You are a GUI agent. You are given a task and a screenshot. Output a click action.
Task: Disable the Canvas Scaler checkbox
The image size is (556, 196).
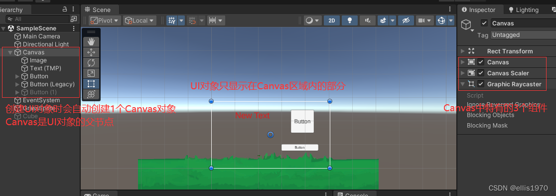[x=481, y=73]
